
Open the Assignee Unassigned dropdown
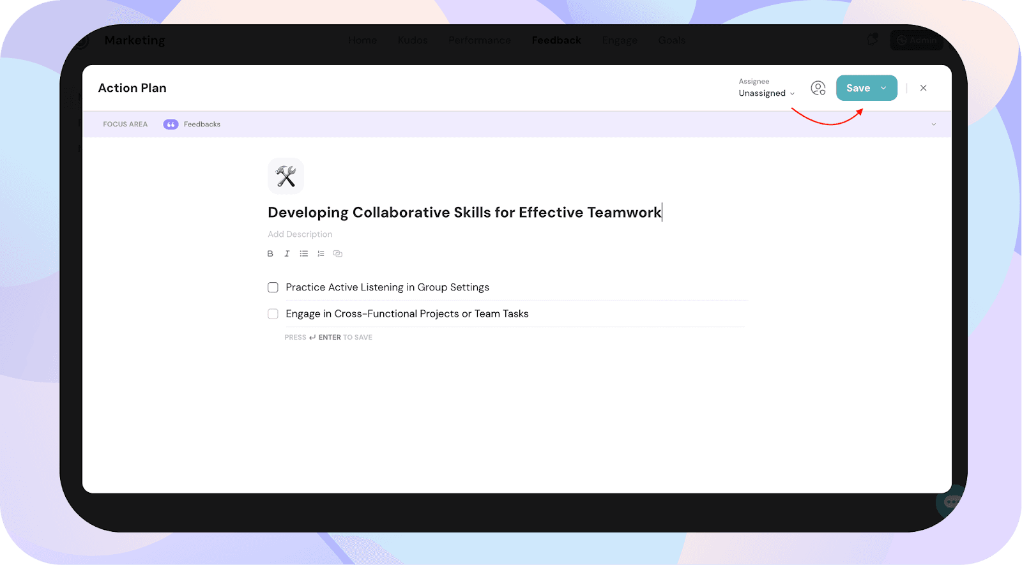(x=766, y=93)
